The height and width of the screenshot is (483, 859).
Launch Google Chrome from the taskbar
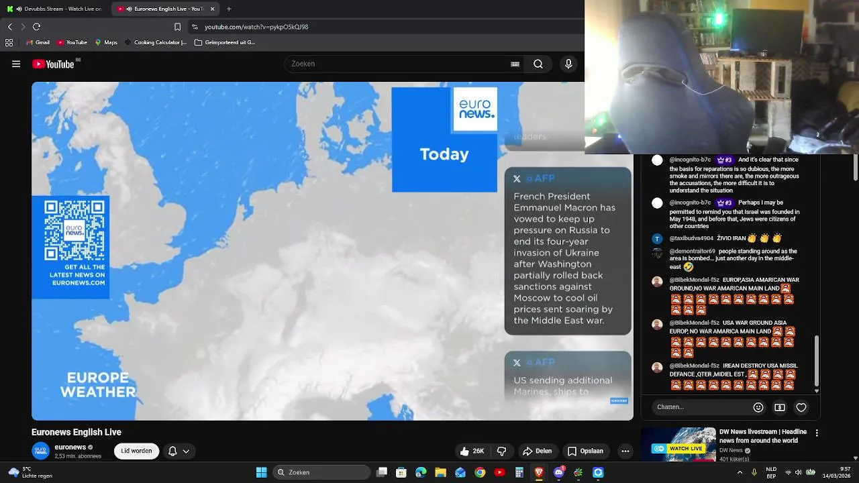(x=480, y=472)
